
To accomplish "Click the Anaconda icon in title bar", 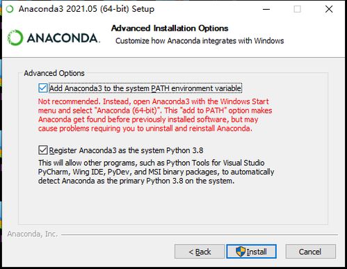I will 10,9.
